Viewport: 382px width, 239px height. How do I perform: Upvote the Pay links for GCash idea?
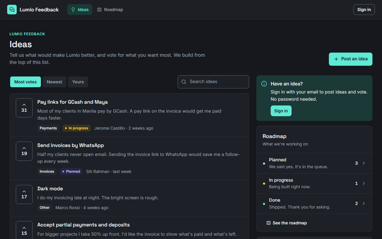[x=24, y=108]
